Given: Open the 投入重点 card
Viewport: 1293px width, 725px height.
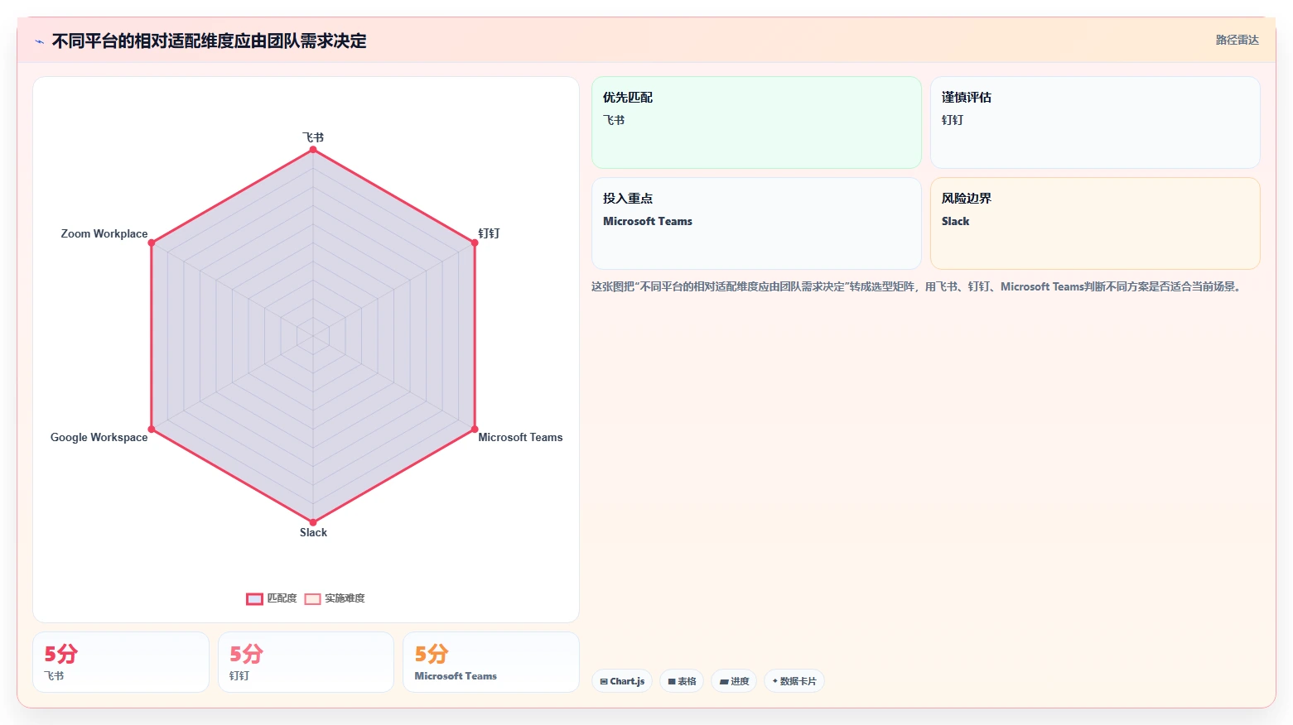Looking at the screenshot, I should pos(756,223).
